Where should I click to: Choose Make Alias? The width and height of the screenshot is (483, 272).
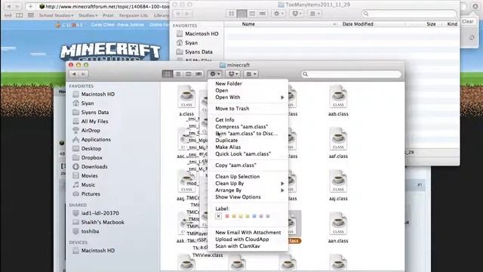tap(228, 147)
